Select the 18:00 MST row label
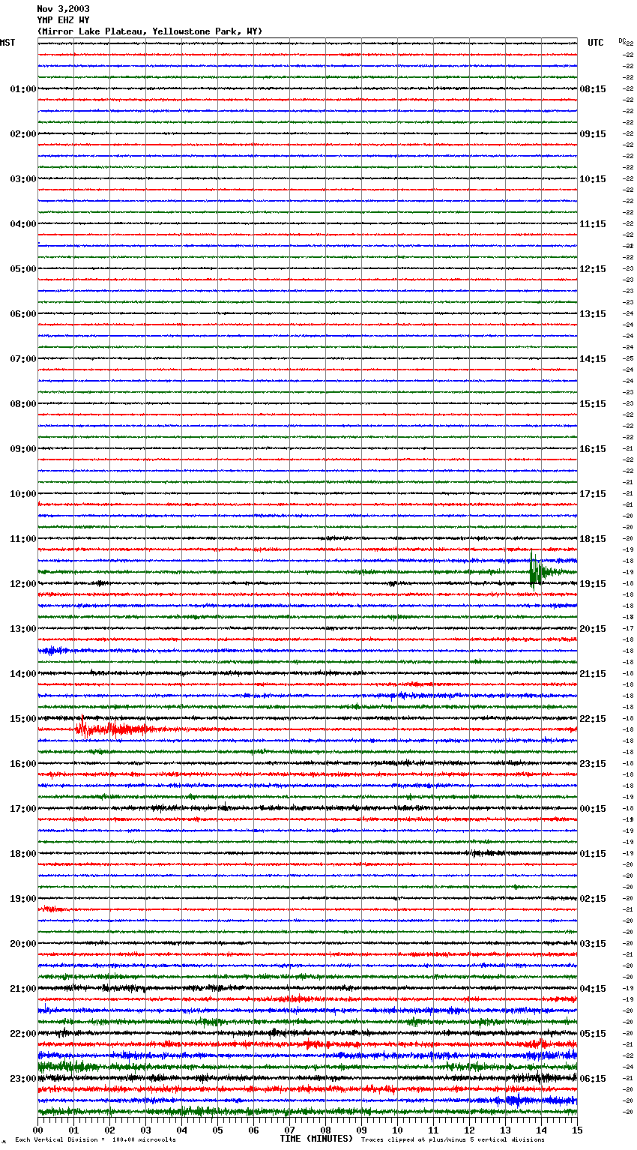Viewport: 637px width, 1150px height. coord(22,854)
